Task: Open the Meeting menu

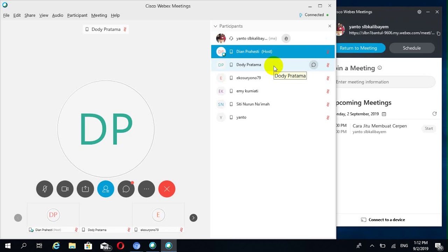Action: pos(99,15)
